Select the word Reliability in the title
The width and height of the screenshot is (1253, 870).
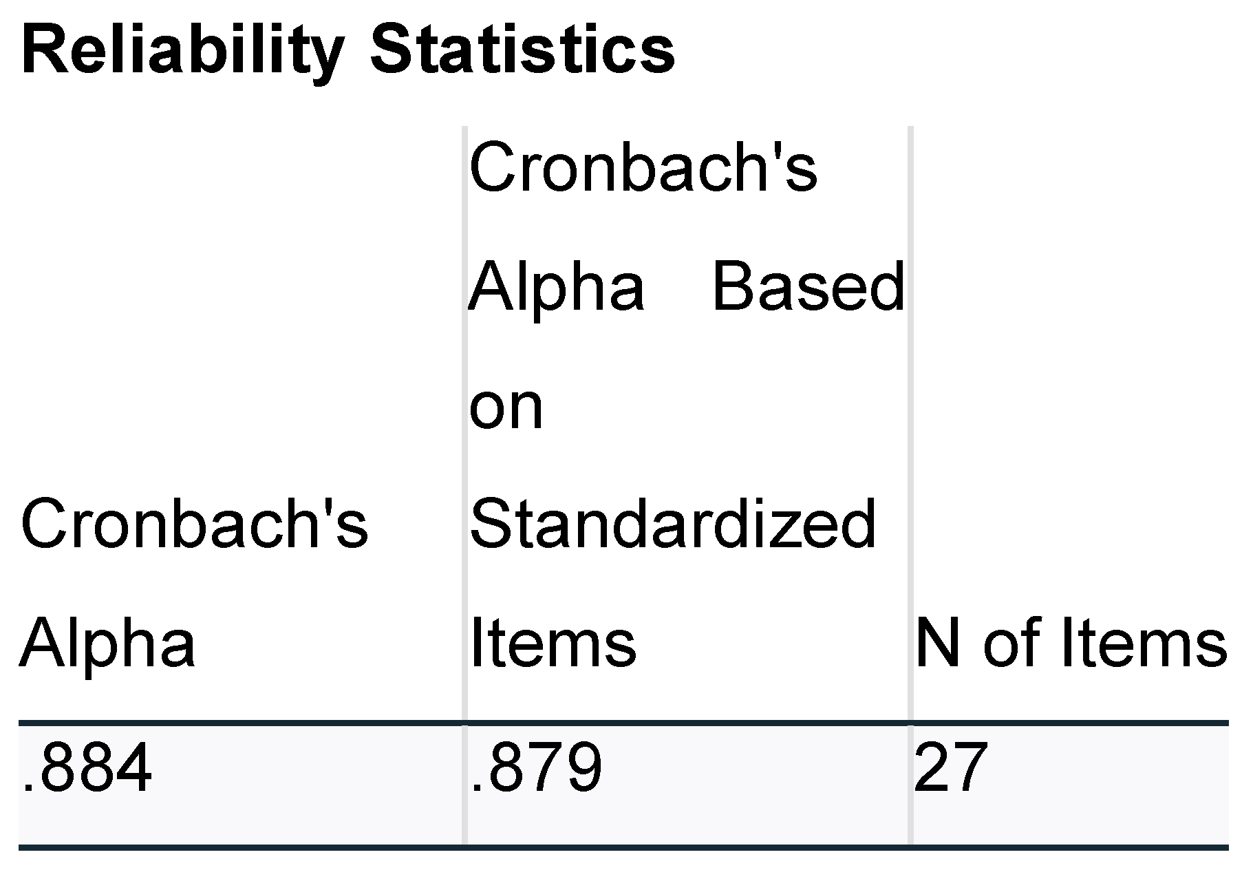click(182, 50)
